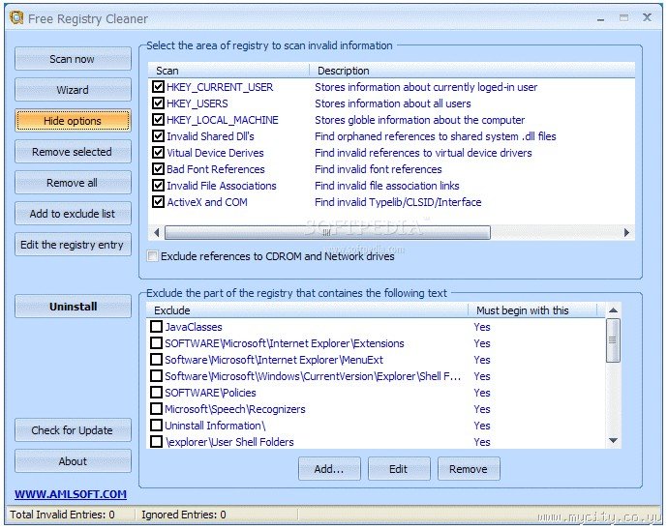Click Check for Update

[73, 430]
